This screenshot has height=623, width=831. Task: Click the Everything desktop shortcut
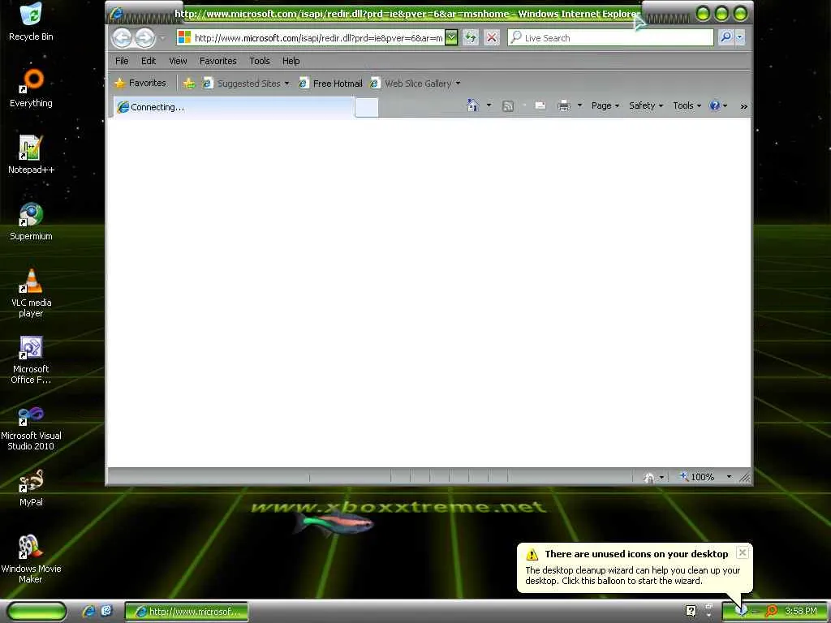(31, 88)
